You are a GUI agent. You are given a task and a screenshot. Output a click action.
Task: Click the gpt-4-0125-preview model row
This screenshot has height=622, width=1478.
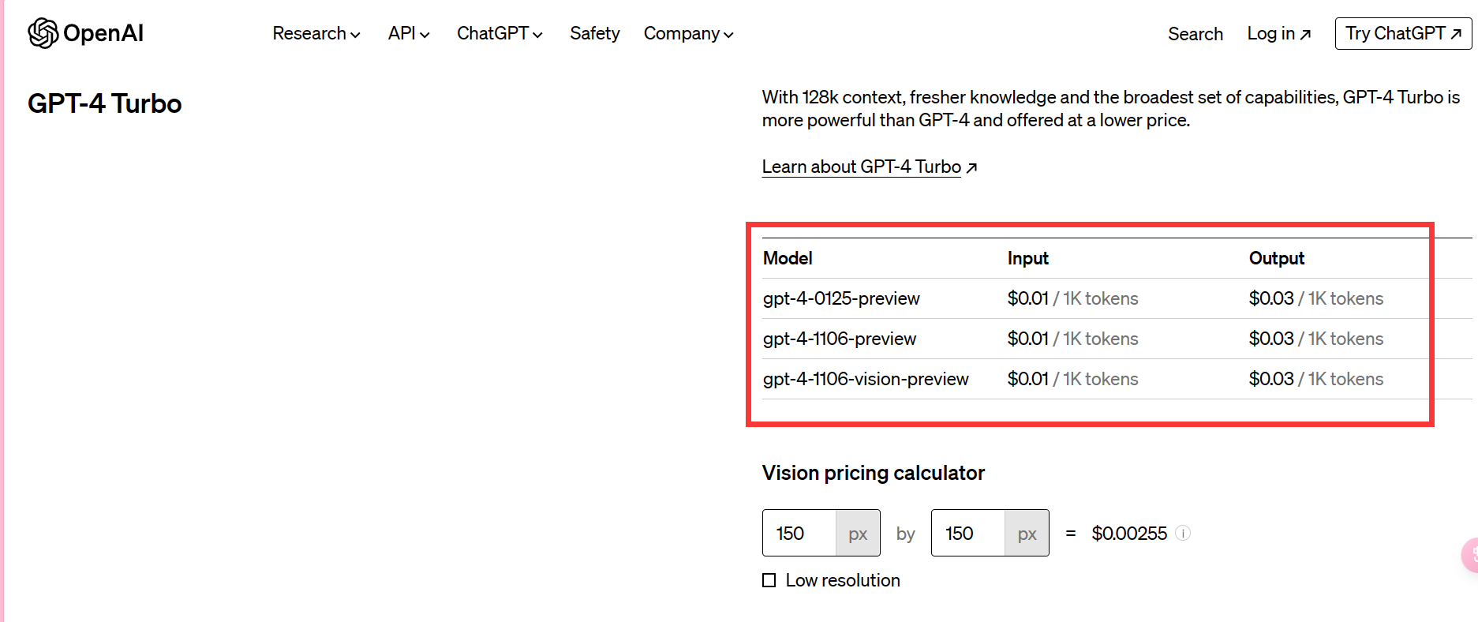tap(1117, 298)
